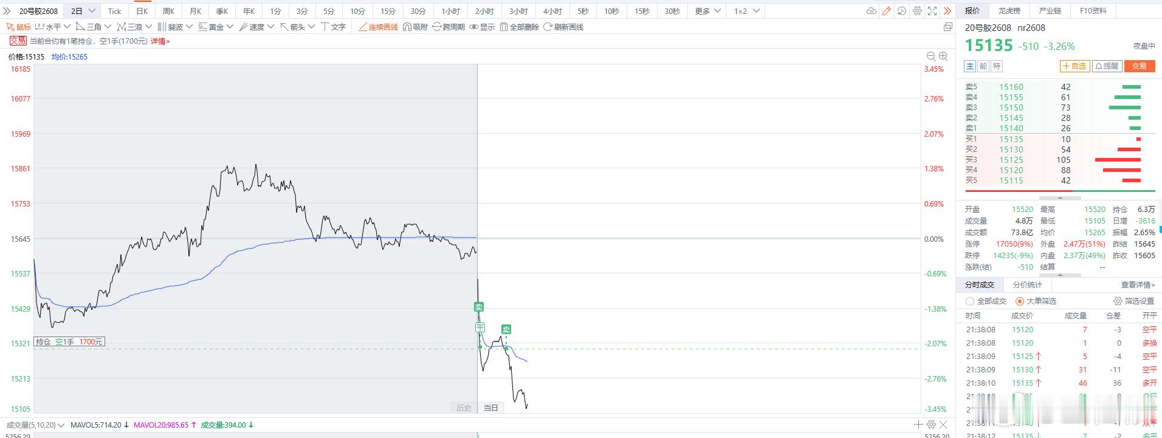
Task: Click the 持仓 空1手 1700元 position label
Action: [x=69, y=342]
